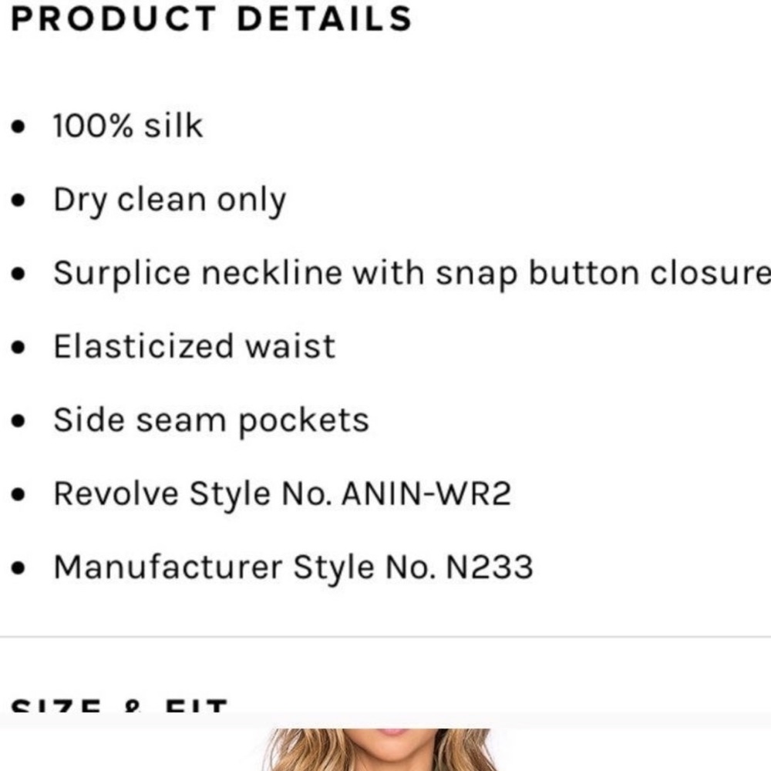Click the bullet next to Surplice neckline
Image resolution: width=771 pixels, height=771 pixels.
point(18,274)
